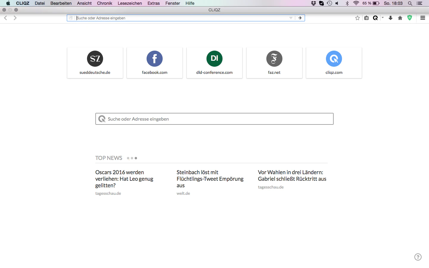Click the large search input field
The image size is (429, 268).
pos(214,119)
